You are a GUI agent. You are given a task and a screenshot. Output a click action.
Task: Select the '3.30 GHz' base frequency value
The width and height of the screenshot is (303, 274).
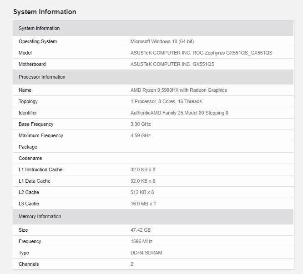coord(141,124)
